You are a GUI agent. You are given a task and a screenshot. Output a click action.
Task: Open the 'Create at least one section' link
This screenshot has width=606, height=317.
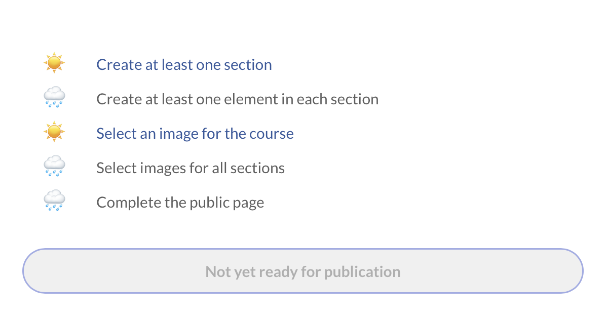(184, 65)
